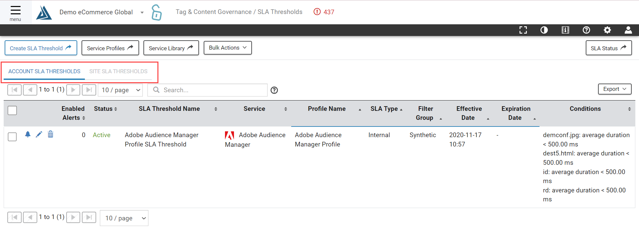639x236 pixels.
Task: Switch to Site SLA Thresholds tab
Action: (x=118, y=71)
